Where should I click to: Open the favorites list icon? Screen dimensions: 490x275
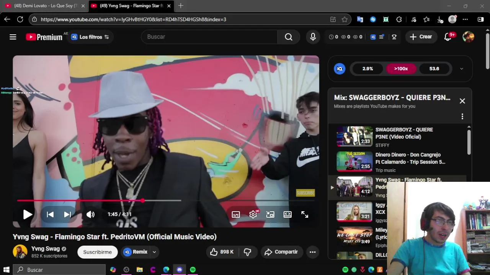point(426,19)
